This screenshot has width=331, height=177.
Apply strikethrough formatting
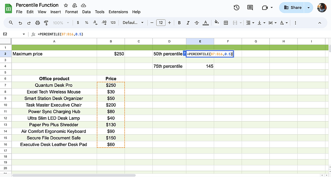pos(197,23)
